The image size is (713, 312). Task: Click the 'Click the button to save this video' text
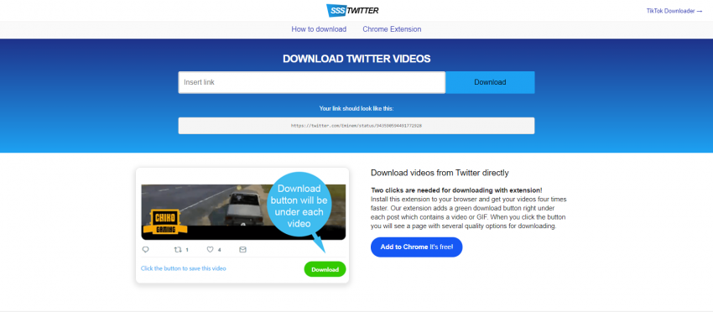pyautogui.click(x=183, y=268)
